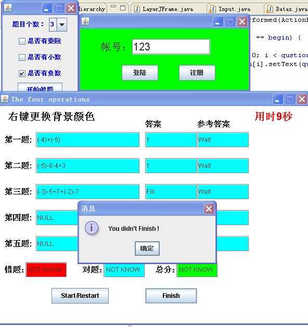Click the 第三题 reference answer Wait field
Image resolution: width=308 pixels, height=327 pixels.
(223, 192)
